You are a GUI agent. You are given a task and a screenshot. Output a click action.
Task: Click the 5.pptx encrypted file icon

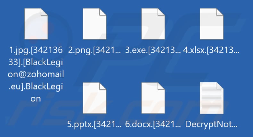pos(95,98)
